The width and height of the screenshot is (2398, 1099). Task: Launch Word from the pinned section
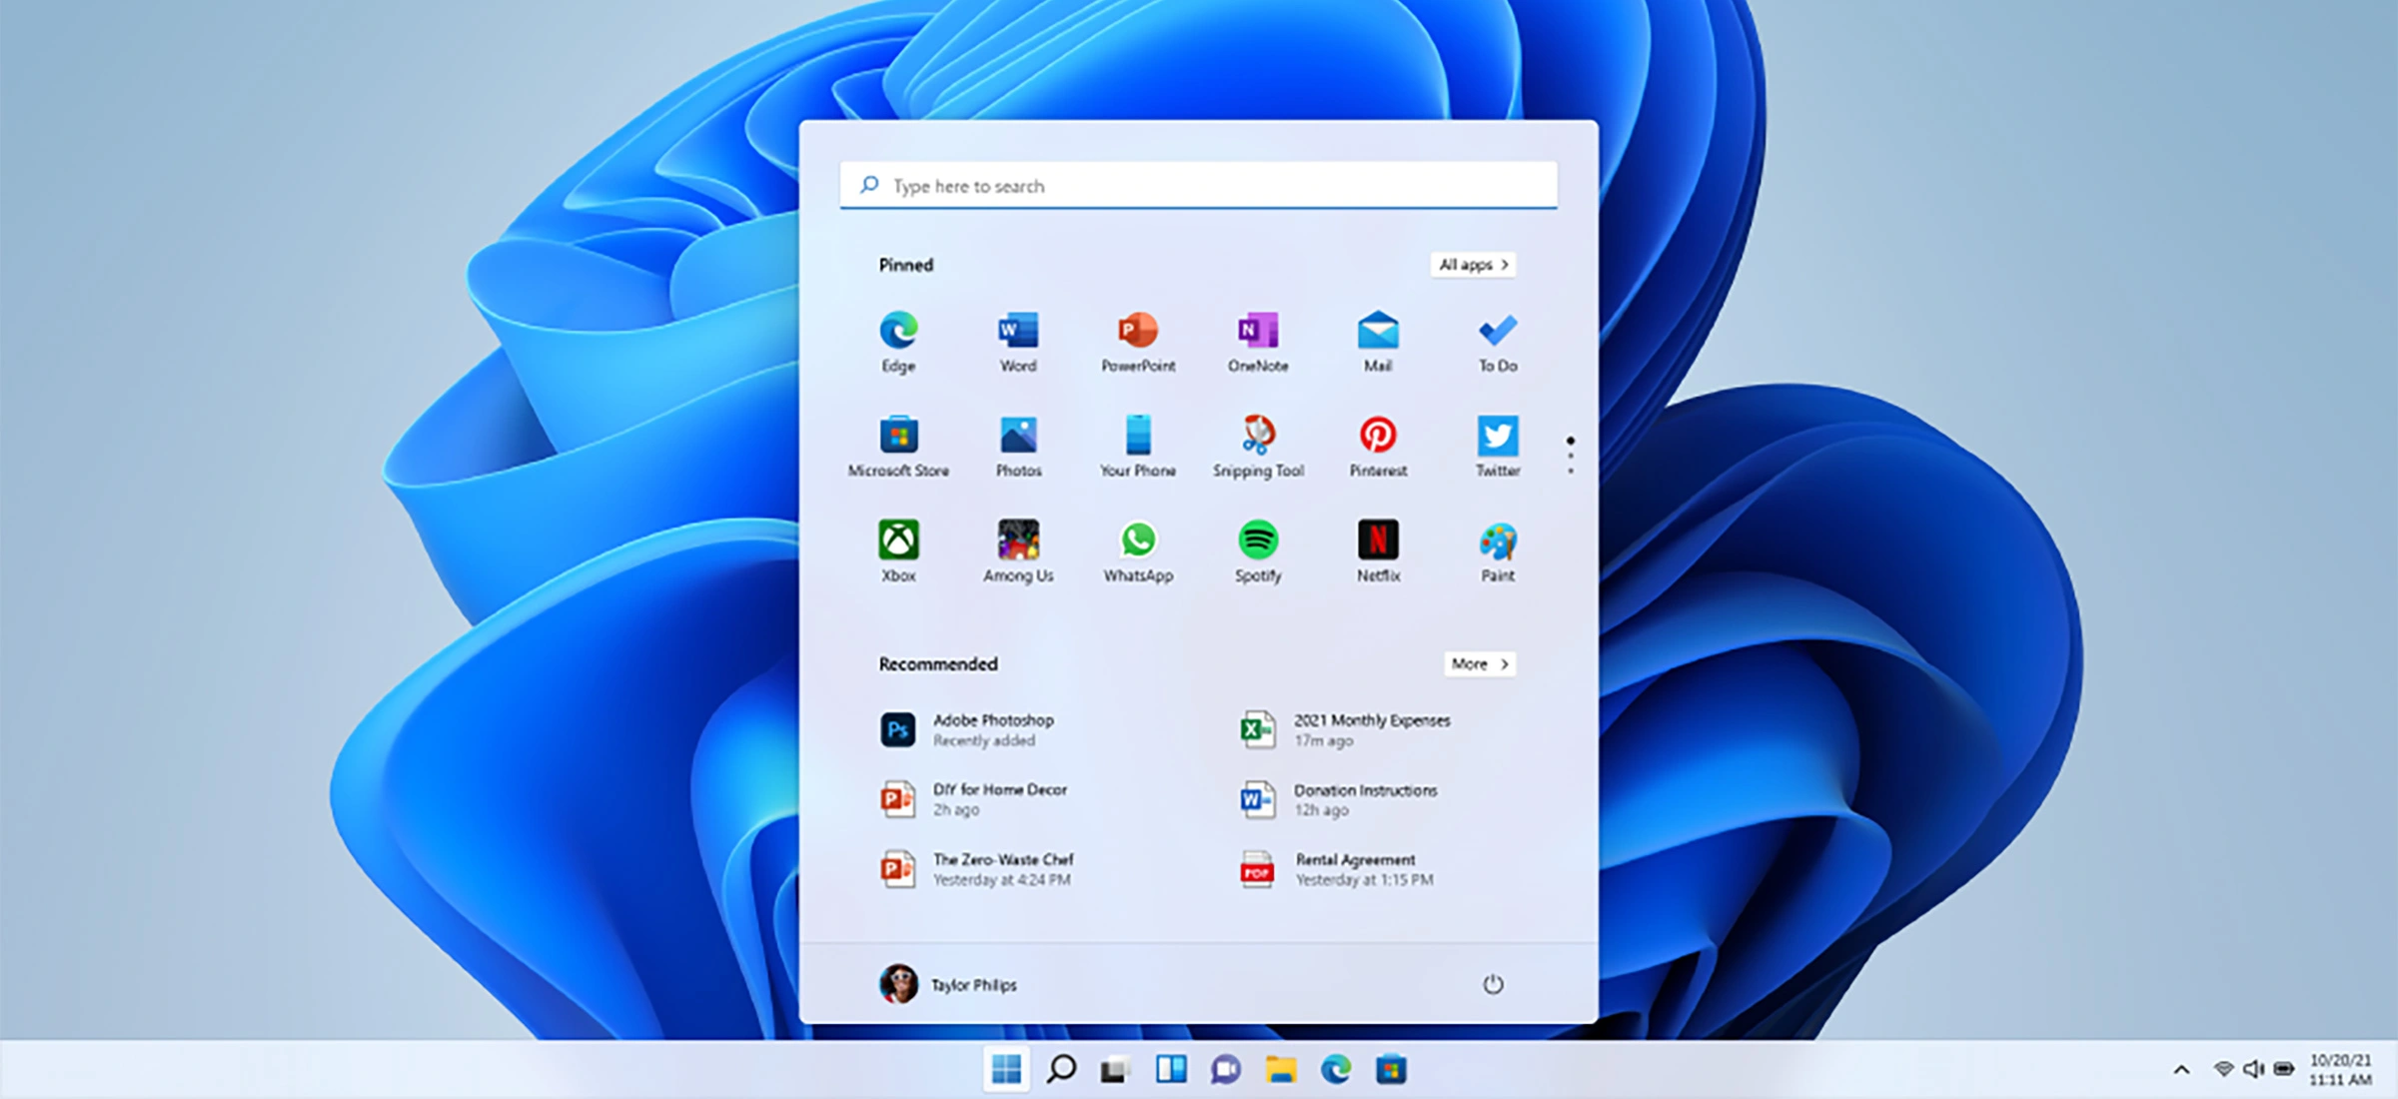[x=1018, y=342]
